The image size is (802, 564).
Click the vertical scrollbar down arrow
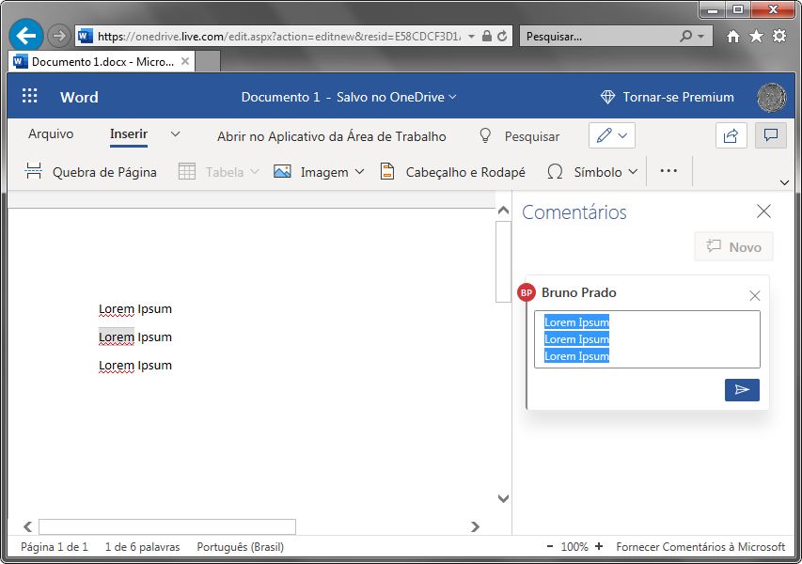point(503,498)
